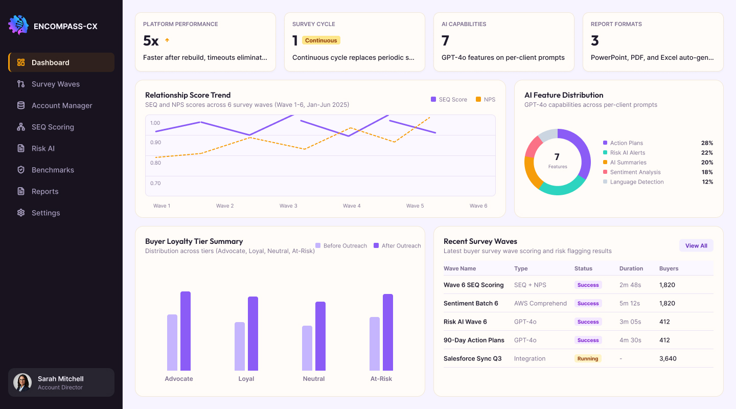Click the Running status badge for Salesforce Sync Q3
736x409 pixels.
(x=588, y=358)
